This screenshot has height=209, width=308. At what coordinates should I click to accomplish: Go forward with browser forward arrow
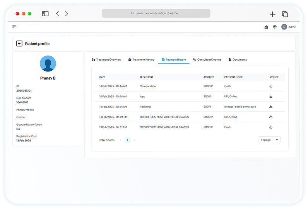(x=67, y=14)
